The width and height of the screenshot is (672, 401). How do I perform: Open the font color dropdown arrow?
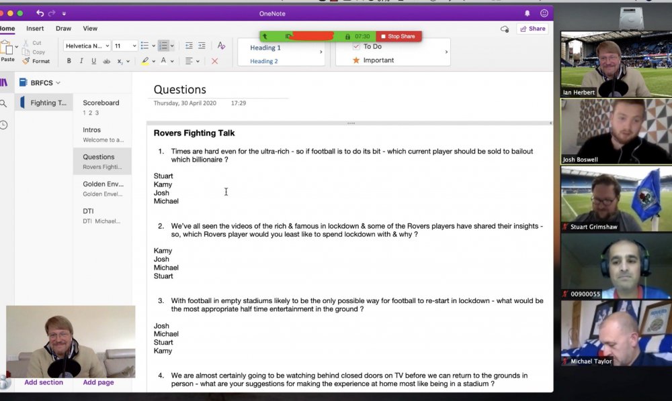[x=172, y=62]
